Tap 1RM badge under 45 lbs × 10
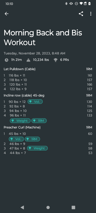Viewport: 96px width, 213px height. pos(32,139)
